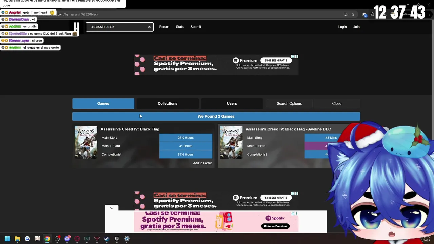Click the Login link
This screenshot has height=244, width=434.
tap(342, 27)
